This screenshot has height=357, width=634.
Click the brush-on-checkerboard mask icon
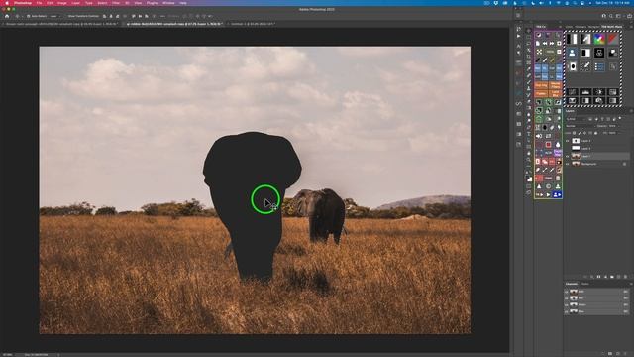coord(585,66)
